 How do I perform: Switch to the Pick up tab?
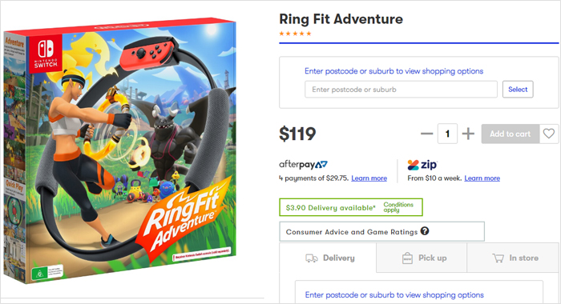tap(422, 258)
